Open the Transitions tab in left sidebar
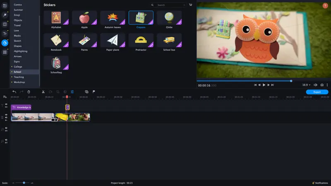 (5, 24)
